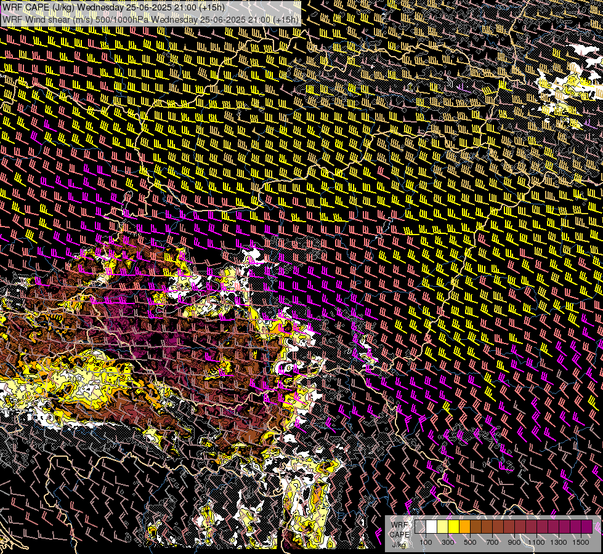Select the pale yellow 200–300 legend swatch

coord(443,526)
